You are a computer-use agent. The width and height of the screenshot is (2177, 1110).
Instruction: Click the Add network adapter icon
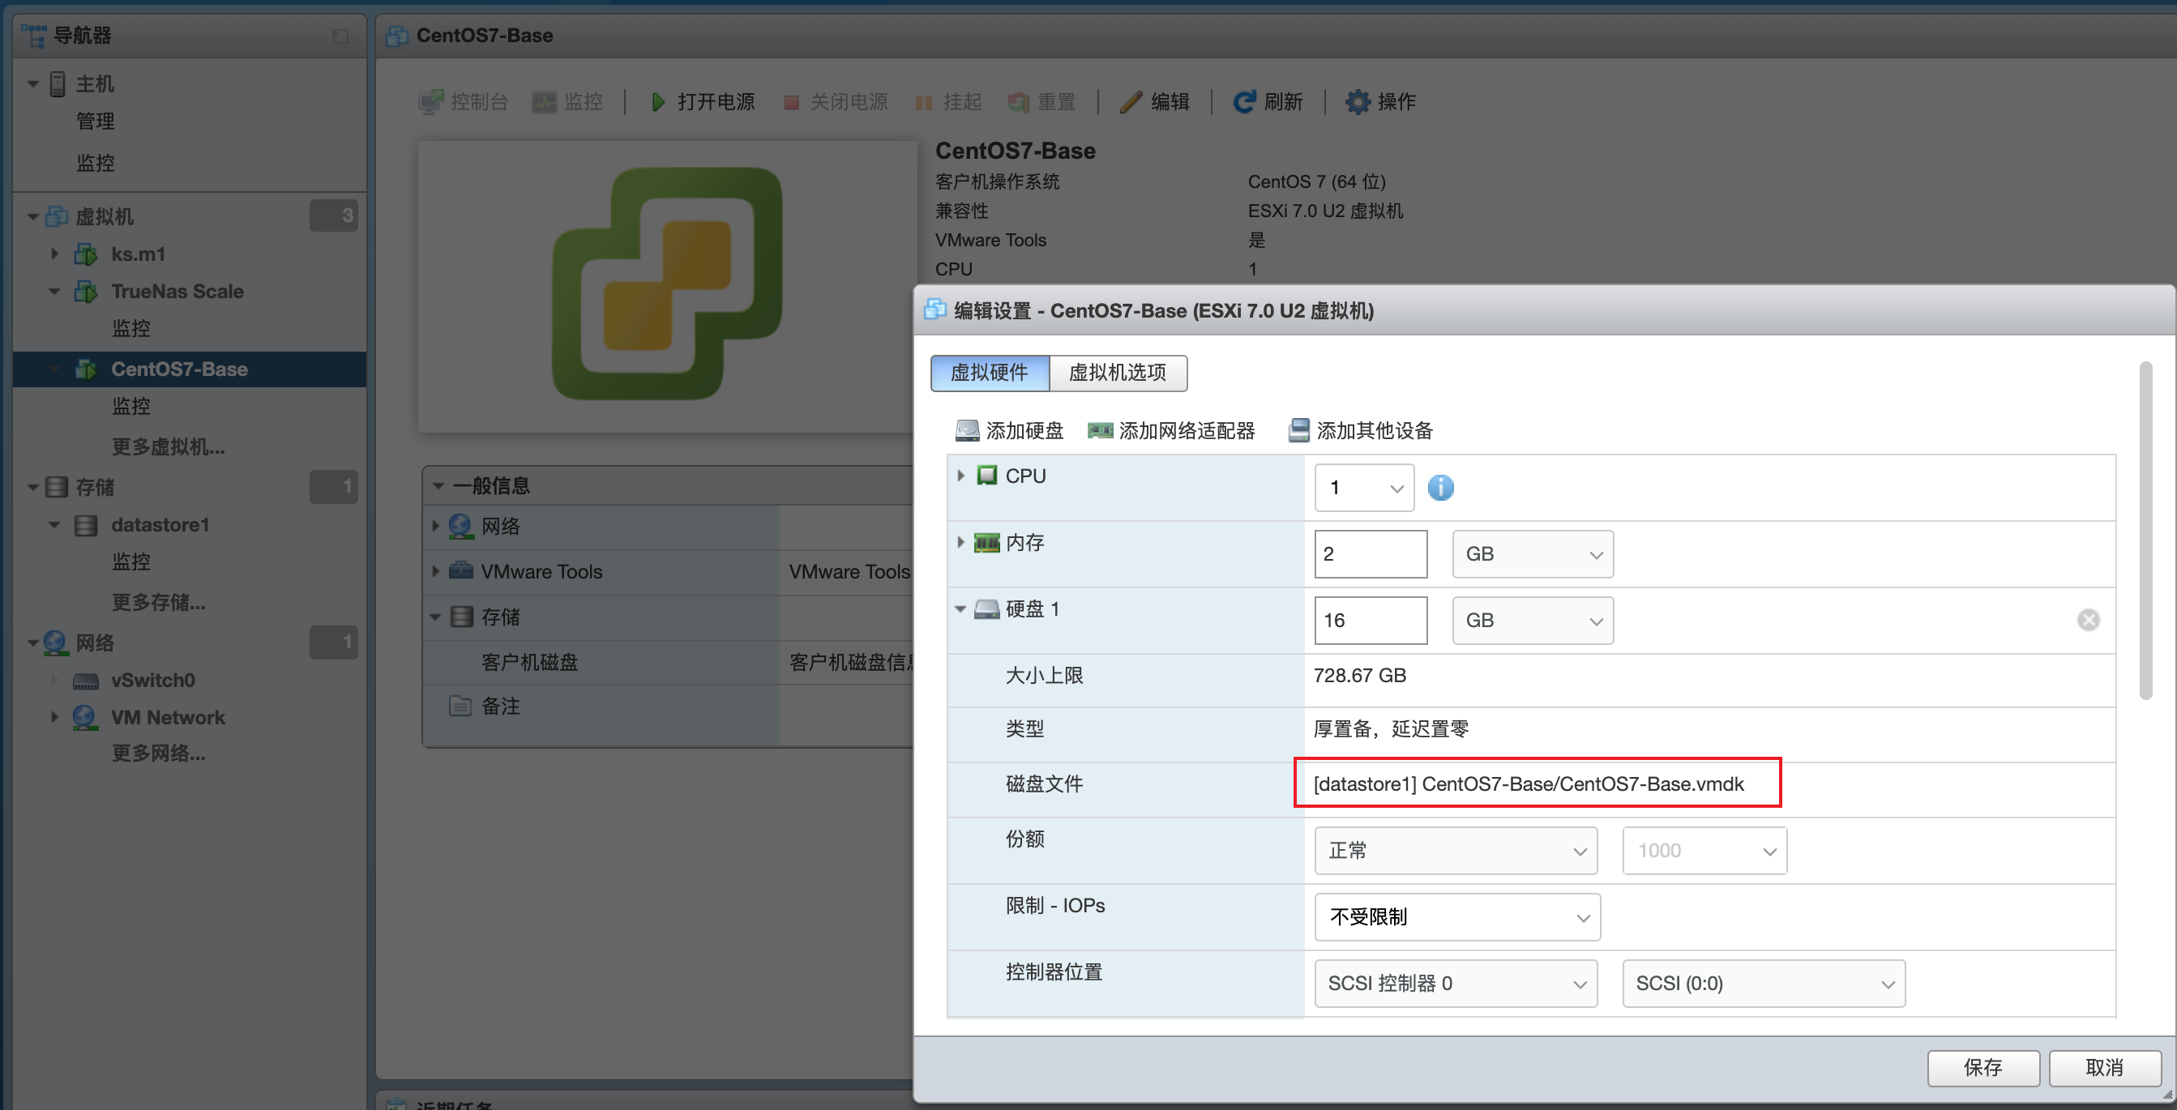tap(1100, 431)
